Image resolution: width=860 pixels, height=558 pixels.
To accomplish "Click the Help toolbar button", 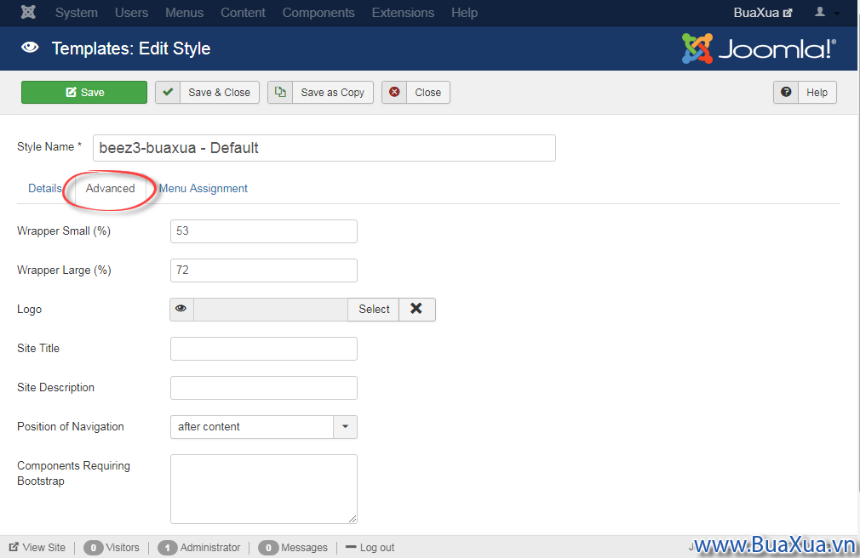I will [806, 92].
